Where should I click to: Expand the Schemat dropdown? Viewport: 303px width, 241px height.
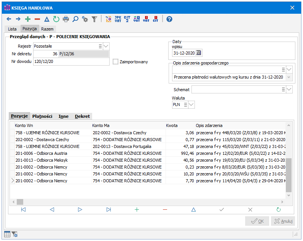[289, 89]
